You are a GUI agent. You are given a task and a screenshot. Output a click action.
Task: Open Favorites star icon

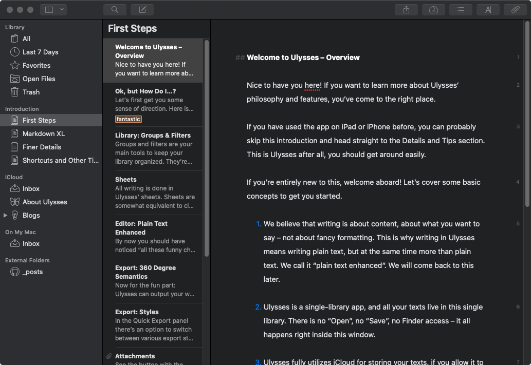pyautogui.click(x=14, y=65)
